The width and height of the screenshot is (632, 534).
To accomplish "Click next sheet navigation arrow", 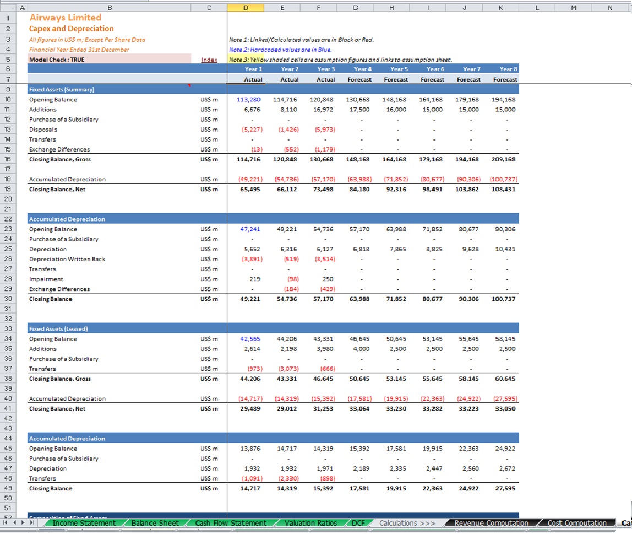I will (x=23, y=522).
